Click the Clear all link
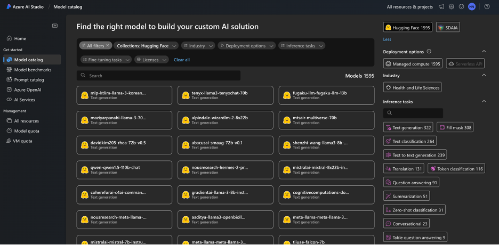 point(182,60)
